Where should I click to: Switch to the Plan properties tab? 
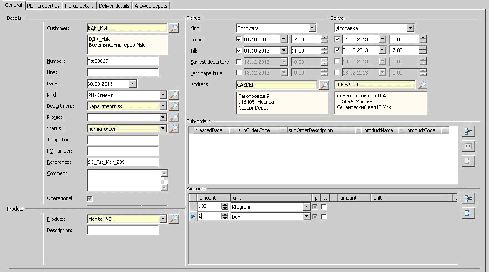tap(43, 5)
